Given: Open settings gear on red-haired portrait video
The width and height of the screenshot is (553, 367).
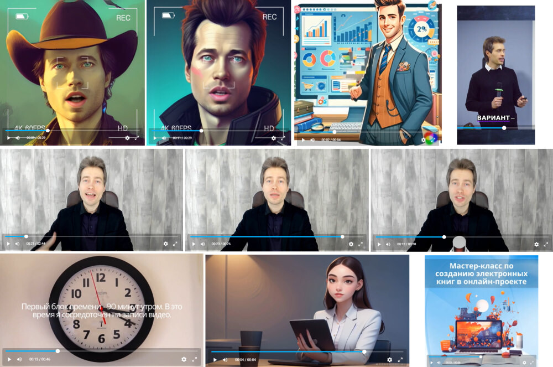Looking at the screenshot, I should [274, 138].
